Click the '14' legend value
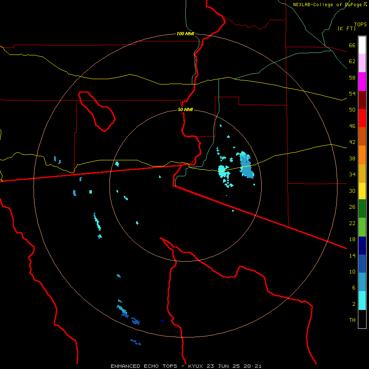Screen dimensions: 369x369 (x=352, y=255)
